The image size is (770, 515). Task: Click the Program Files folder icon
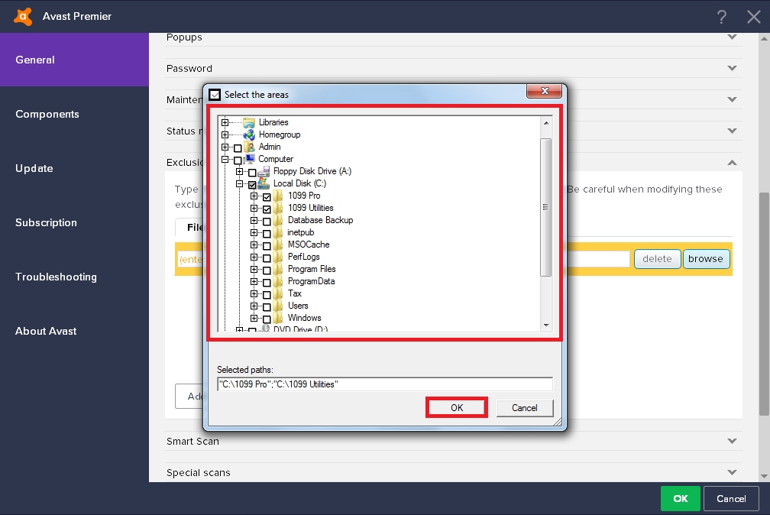278,269
